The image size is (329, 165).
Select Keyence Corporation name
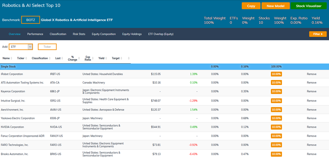coord(13,91)
